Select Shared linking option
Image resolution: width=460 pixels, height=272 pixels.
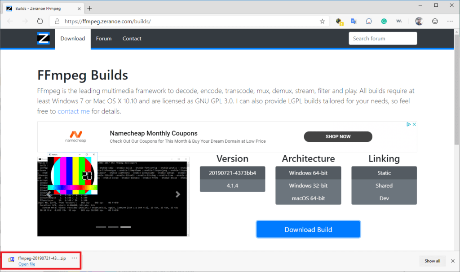click(384, 185)
